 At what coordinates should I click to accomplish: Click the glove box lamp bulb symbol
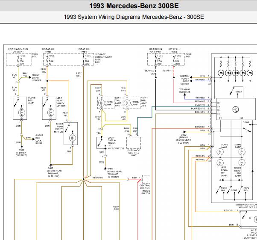(x=21, y=113)
